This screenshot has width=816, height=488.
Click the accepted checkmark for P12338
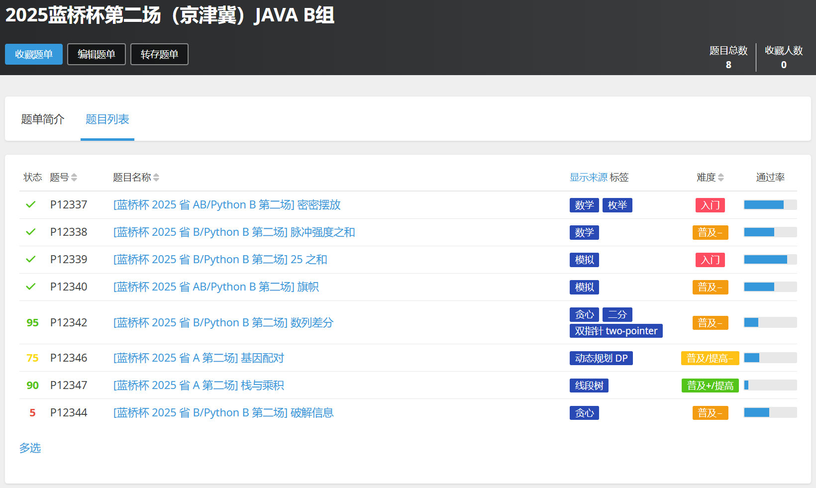click(x=31, y=232)
